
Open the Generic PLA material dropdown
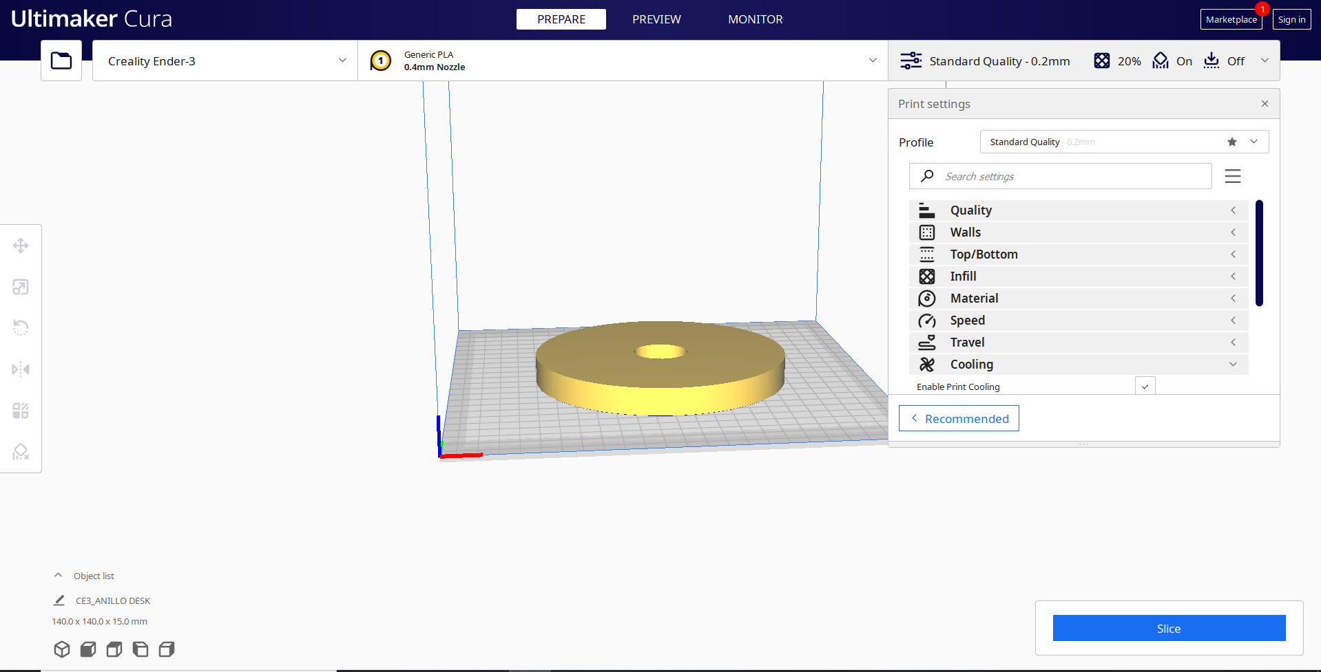623,61
